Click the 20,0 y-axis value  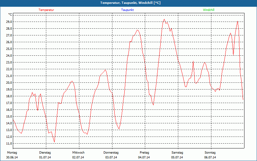(9, 83)
